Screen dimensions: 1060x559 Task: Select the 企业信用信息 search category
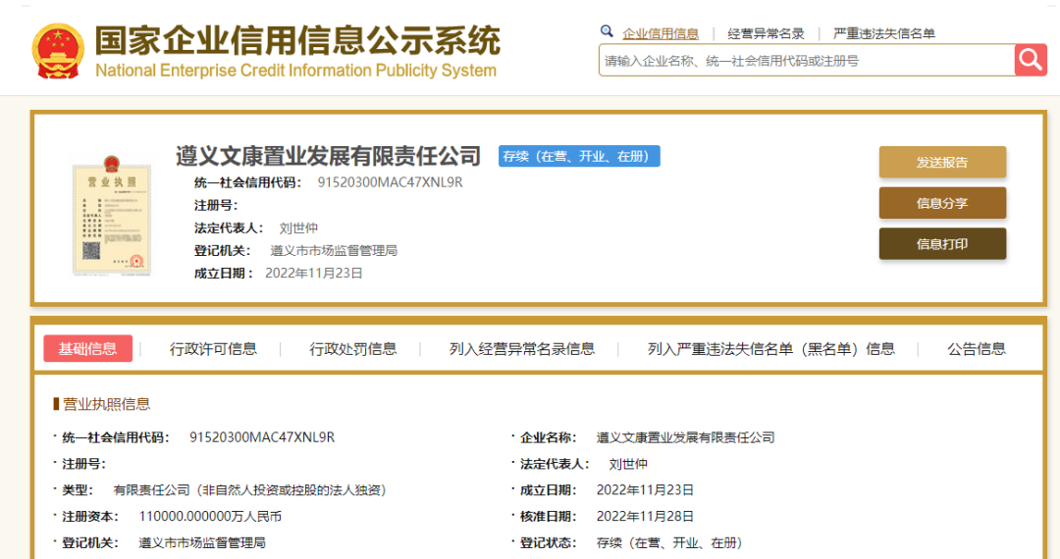(x=661, y=33)
